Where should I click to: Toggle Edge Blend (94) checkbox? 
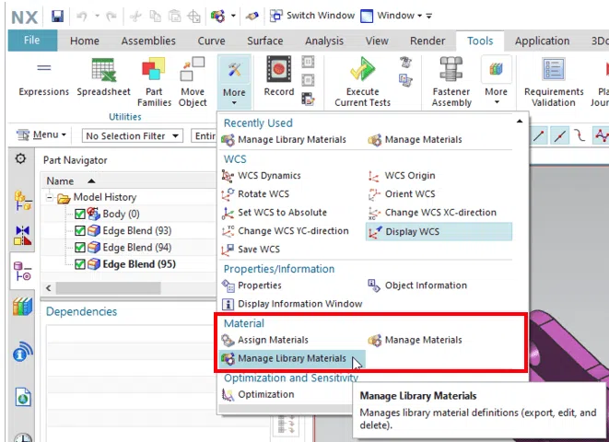pyautogui.click(x=80, y=247)
